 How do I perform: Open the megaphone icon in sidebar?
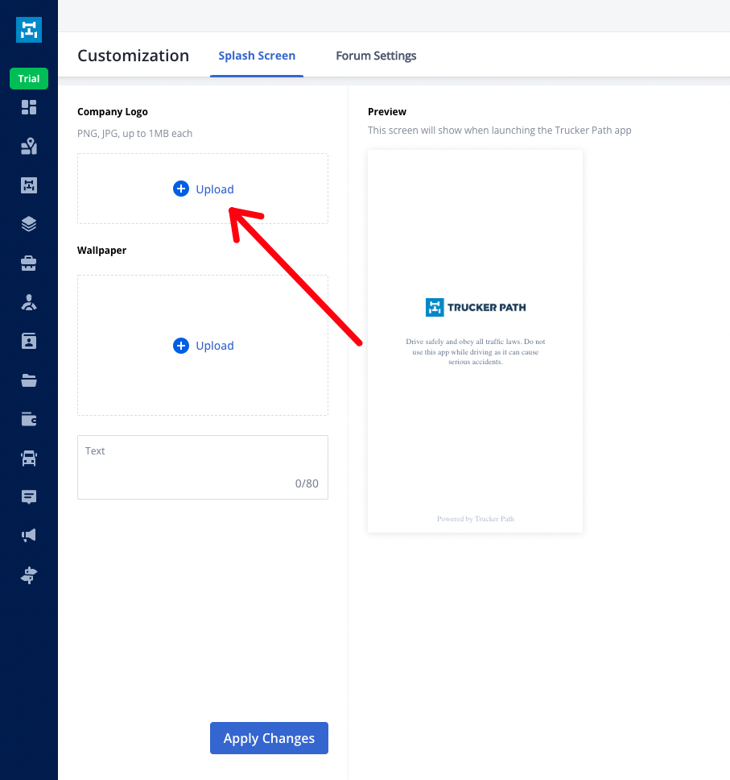[x=29, y=535]
